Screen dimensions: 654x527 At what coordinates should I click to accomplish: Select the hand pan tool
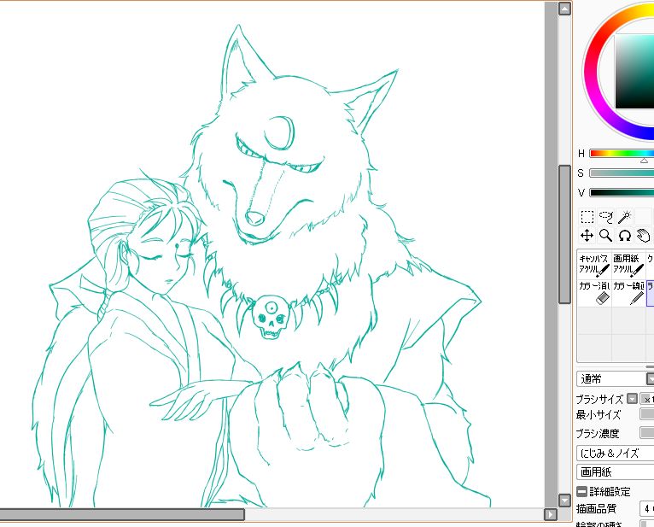642,235
